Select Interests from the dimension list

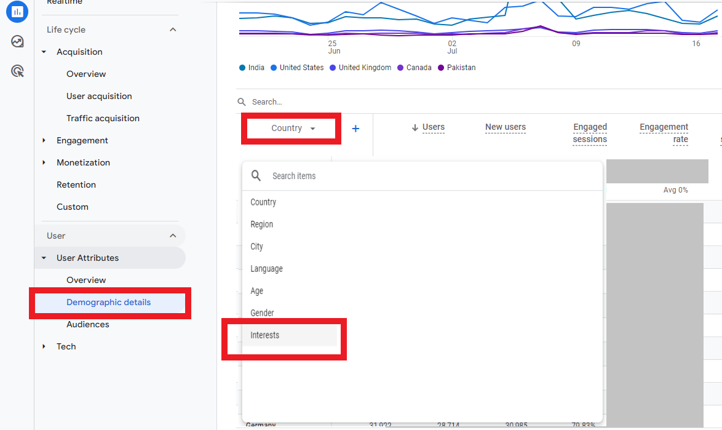pyautogui.click(x=264, y=335)
